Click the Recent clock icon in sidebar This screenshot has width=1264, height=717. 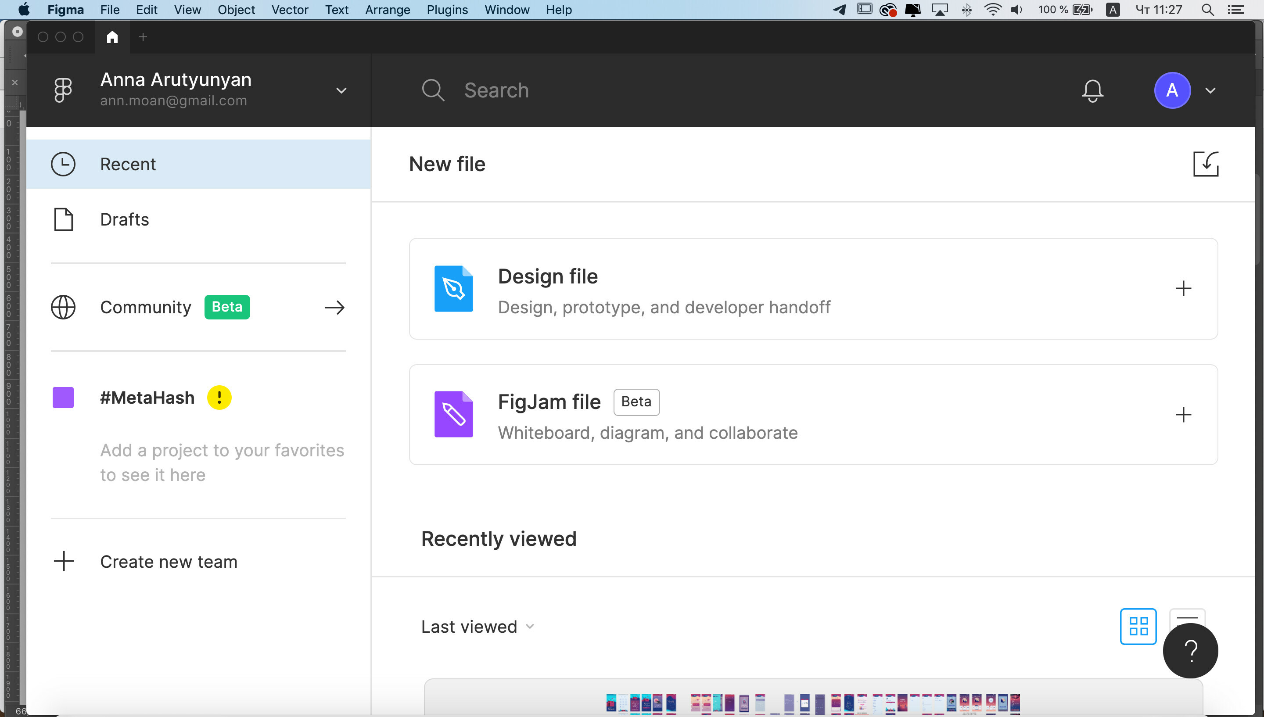[62, 164]
